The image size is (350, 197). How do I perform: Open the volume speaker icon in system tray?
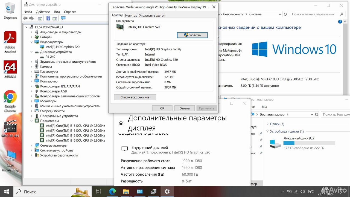point(303,192)
